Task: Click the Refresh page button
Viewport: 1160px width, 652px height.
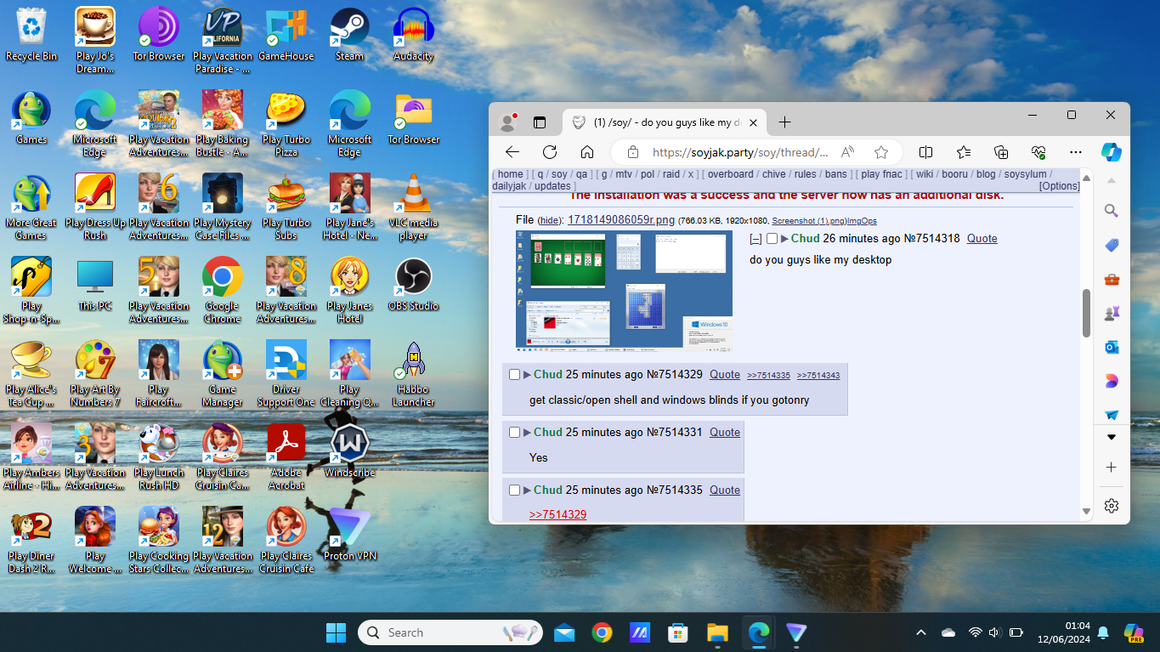Action: [550, 152]
